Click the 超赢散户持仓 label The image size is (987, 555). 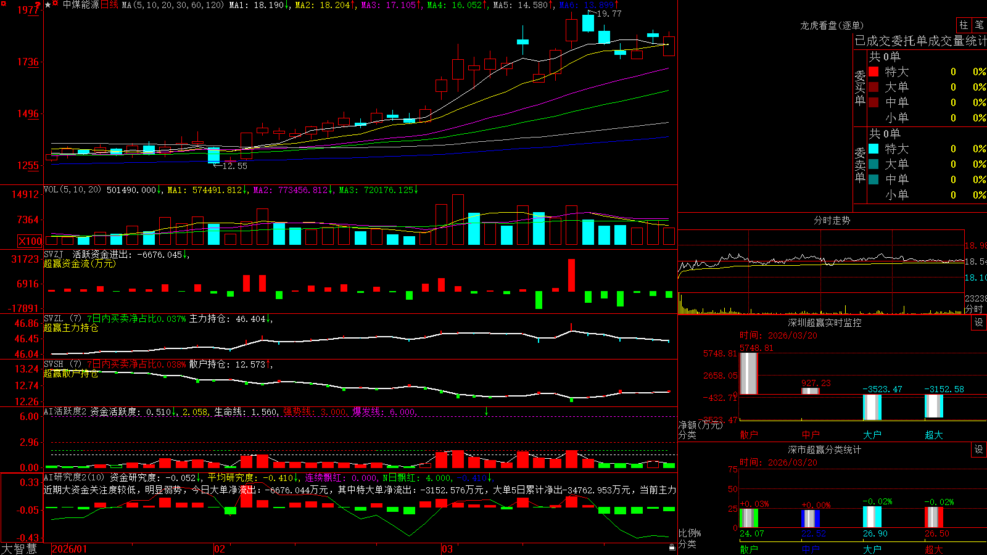tap(71, 373)
